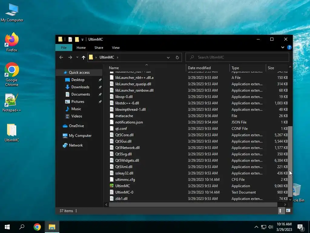Image resolution: width=310 pixels, height=233 pixels.
Task: Select the UltimMC-0 text document
Action: point(124,192)
